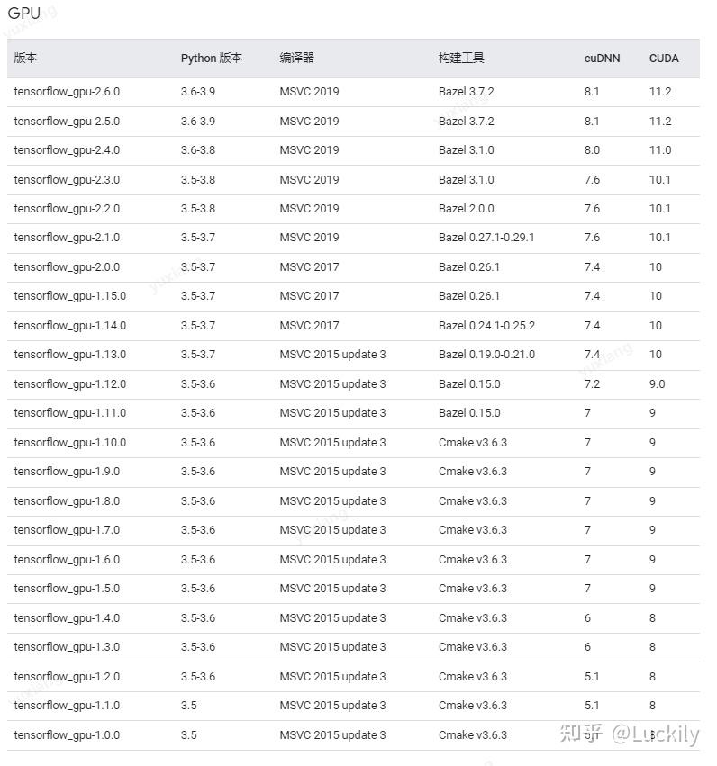Click CUDA 10.1 in the tensorflow_gpu-2.1.0 row
The image size is (717, 766).
(x=660, y=238)
